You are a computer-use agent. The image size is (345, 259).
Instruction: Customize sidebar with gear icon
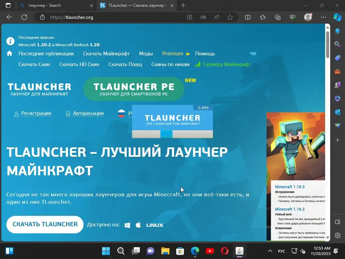tap(338, 235)
